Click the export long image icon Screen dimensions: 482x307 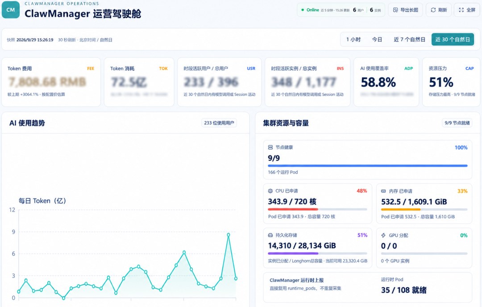395,10
